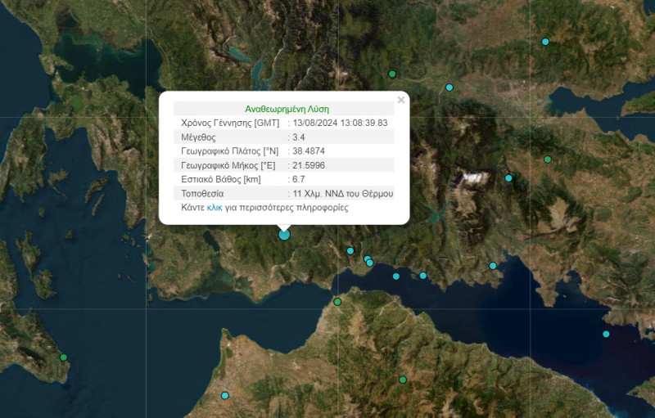The width and height of the screenshot is (655, 418).
Task: Select the green marker in the Peloponnese interior
Action: [x=403, y=380]
